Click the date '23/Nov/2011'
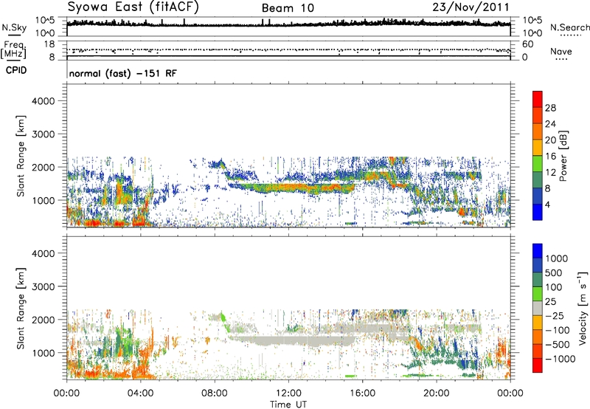Screen dimensions: 590x409 (x=471, y=7)
